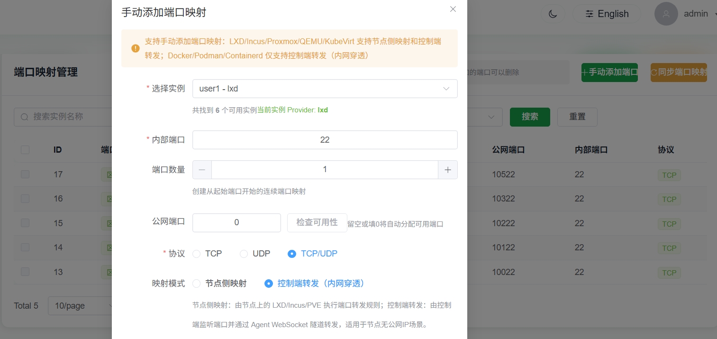Screen dimensions: 717x339
Task: Click the 检查可用性 button
Action: pyautogui.click(x=317, y=222)
